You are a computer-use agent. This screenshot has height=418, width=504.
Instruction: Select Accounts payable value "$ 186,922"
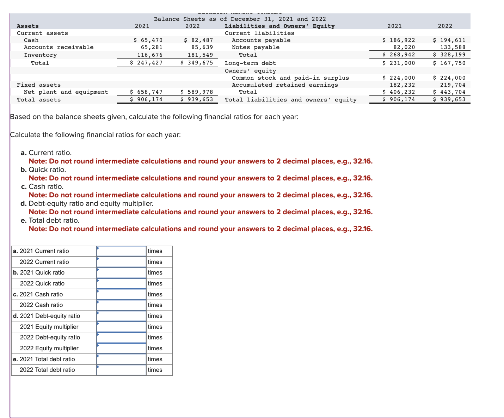coord(399,40)
